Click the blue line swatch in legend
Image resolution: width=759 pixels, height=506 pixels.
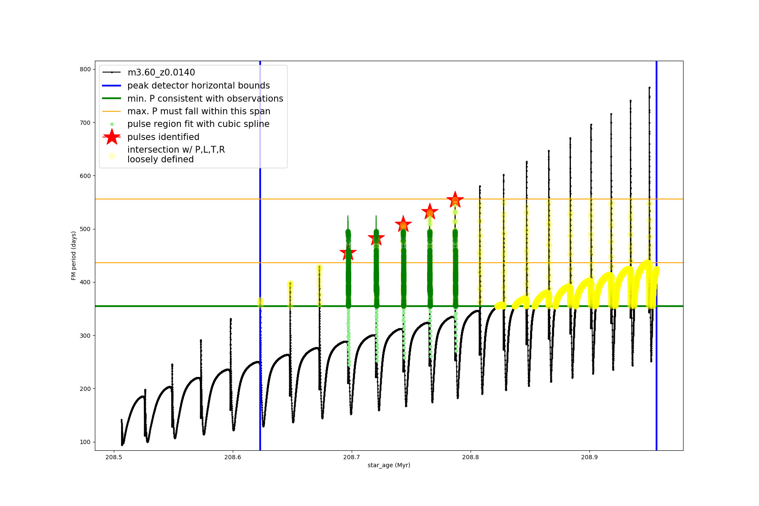112,86
